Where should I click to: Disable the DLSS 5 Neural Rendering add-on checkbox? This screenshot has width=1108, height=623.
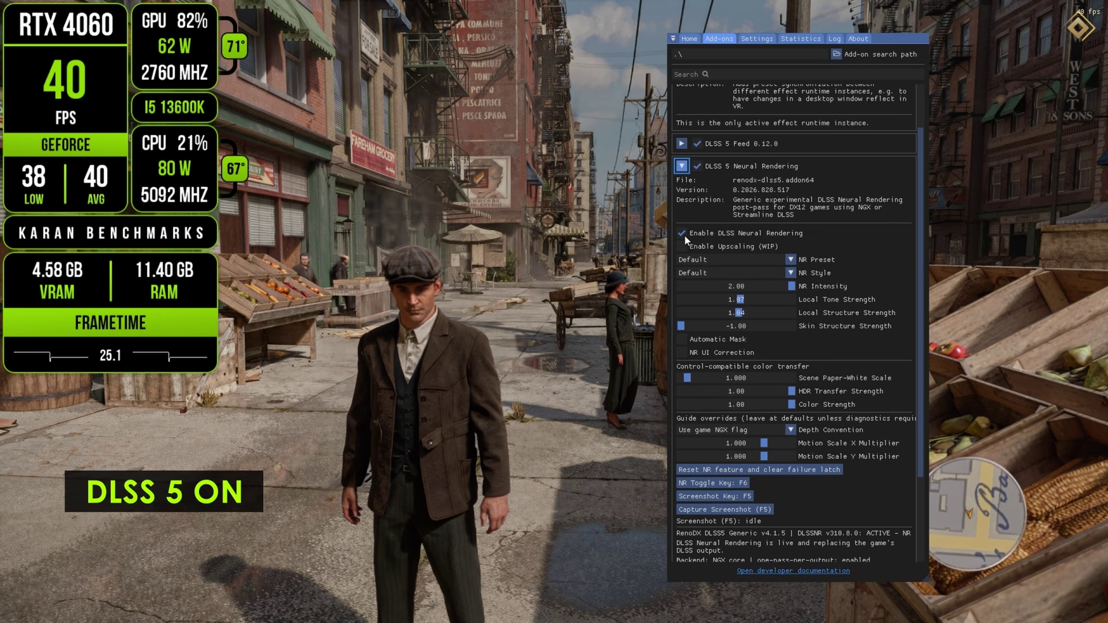point(697,166)
